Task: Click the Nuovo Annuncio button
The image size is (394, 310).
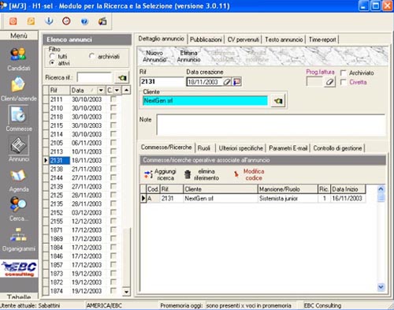Action: click(154, 56)
